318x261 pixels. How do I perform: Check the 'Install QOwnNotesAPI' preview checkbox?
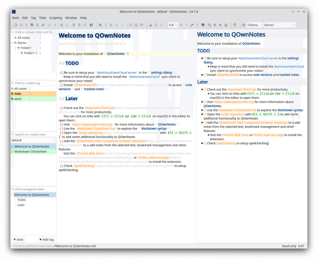(205, 75)
